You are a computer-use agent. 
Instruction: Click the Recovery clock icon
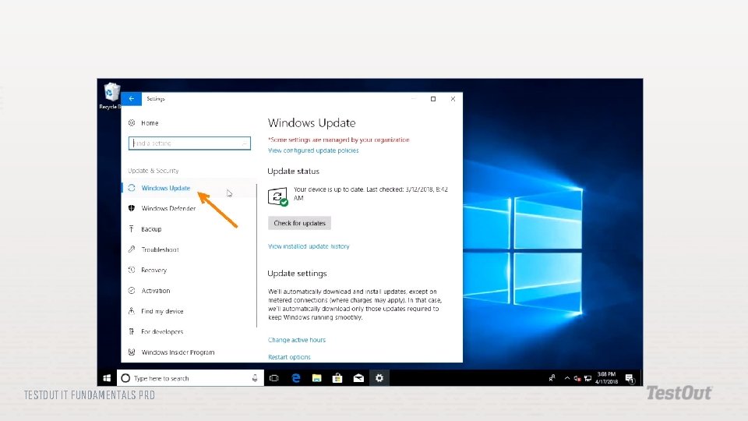pyautogui.click(x=132, y=270)
